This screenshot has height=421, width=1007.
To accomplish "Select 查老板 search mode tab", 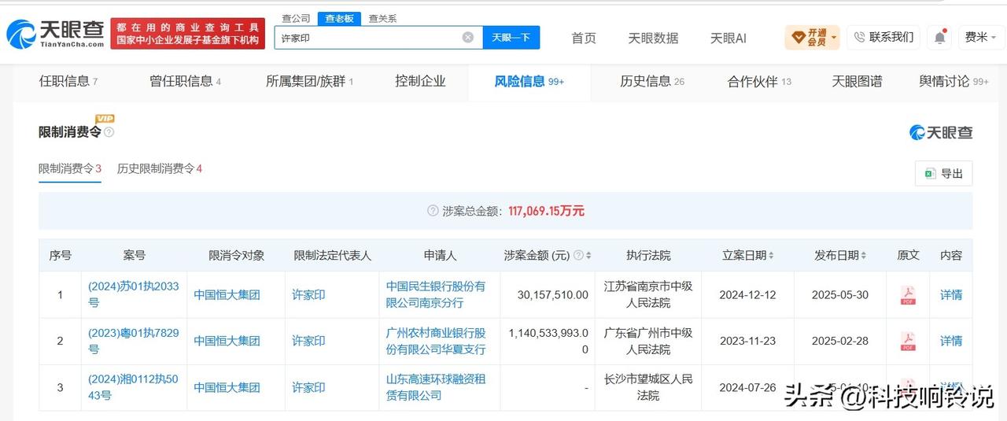I will tap(339, 18).
